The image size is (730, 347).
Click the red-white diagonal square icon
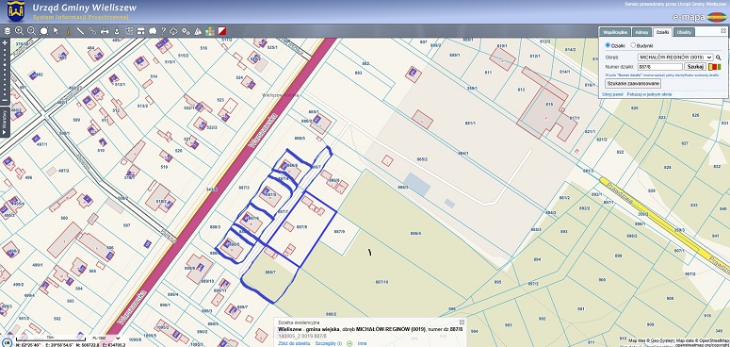(x=222, y=31)
